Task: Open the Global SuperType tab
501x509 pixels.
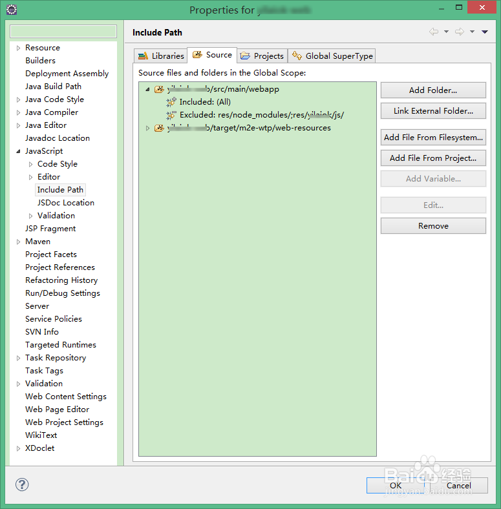Action: pyautogui.click(x=332, y=56)
